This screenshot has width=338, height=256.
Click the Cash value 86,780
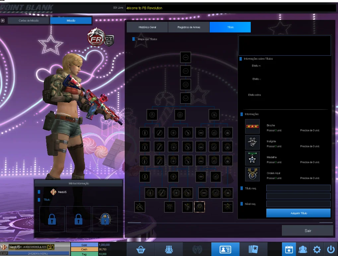[x=102, y=249]
